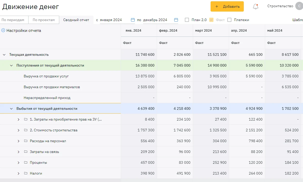Open the end date calendar icon
The height and width of the screenshot is (182, 303).
[x=176, y=20]
